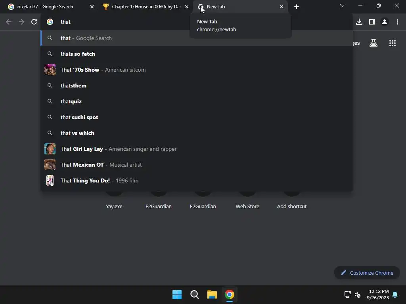Pick the 'thatsthem' suggestion
This screenshot has width=406, height=304.
point(197,85)
